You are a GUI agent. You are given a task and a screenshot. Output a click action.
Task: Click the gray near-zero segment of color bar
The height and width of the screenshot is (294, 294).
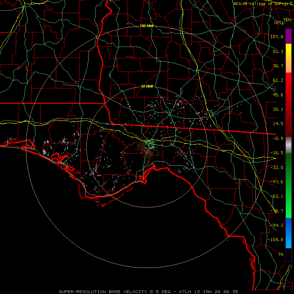point(288,145)
